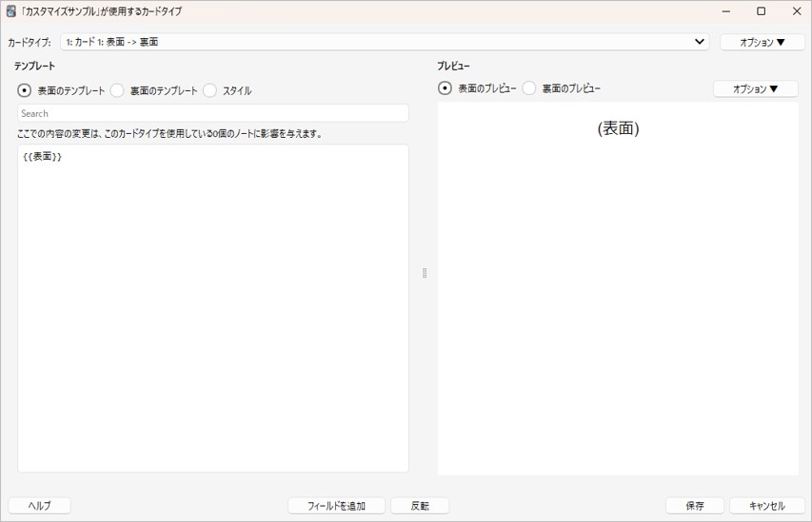Viewport: 812px width, 522px height.
Task: Click into the {{表面}} template editor
Action: pyautogui.click(x=213, y=308)
